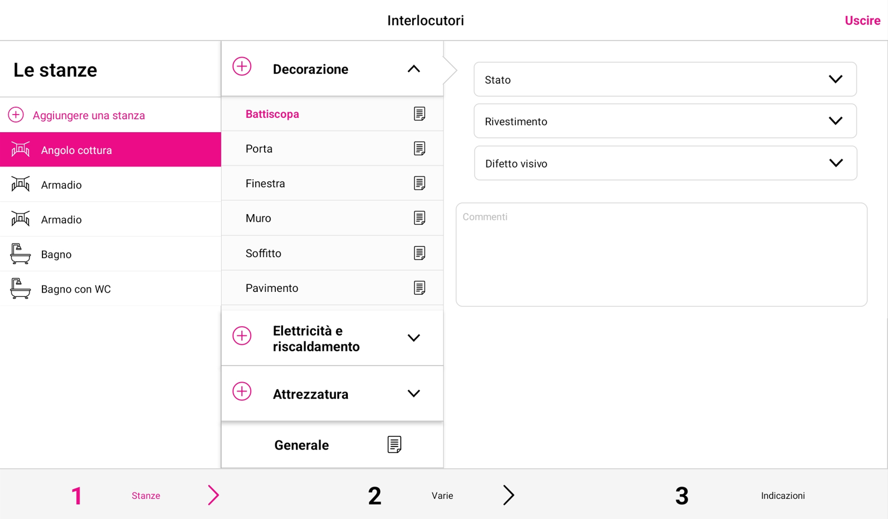This screenshot has width=888, height=519.
Task: Add item with Attrezzatura plus icon
Action: pyautogui.click(x=242, y=392)
